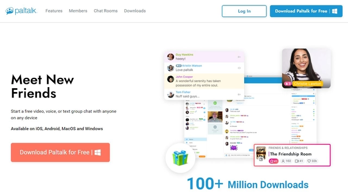The height and width of the screenshot is (196, 348).
Task: Click the green gift box icon
Action: [x=180, y=158]
